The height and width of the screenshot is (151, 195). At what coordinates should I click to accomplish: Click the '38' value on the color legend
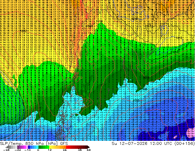pos(80,150)
